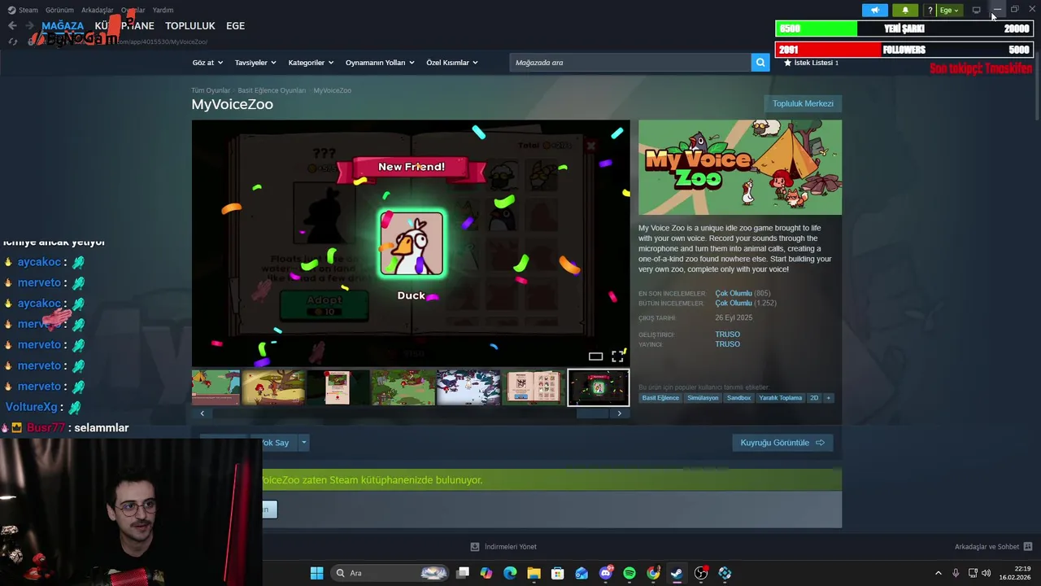Image resolution: width=1041 pixels, height=586 pixels.
Task: Select the Yaratık Toplama tag
Action: (x=780, y=398)
